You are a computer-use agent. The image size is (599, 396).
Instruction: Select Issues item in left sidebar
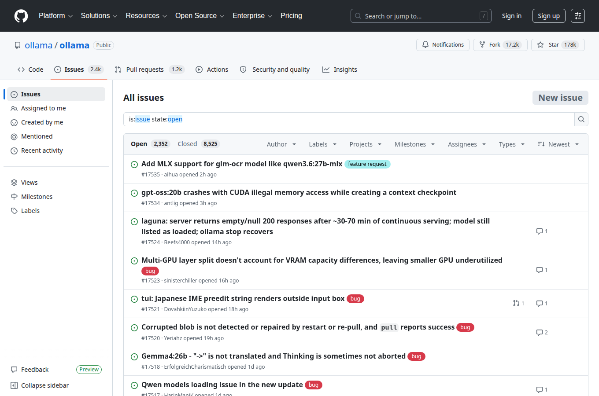click(56, 94)
